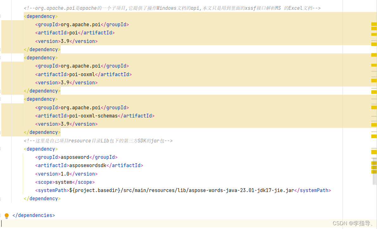Click the vertical scrollbar thumb on the right edge
Screen dimensions: 377x229
(x=374, y=171)
